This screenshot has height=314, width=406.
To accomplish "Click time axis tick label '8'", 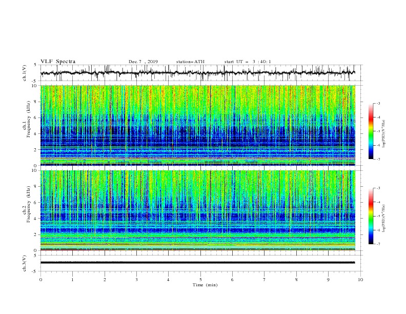I will tap(296, 280).
